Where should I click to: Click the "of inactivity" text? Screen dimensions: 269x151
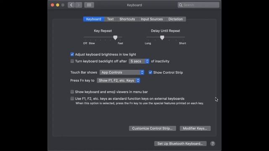(160, 61)
